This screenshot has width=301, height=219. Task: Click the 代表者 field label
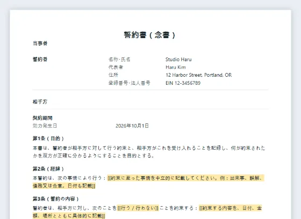tap(116, 67)
